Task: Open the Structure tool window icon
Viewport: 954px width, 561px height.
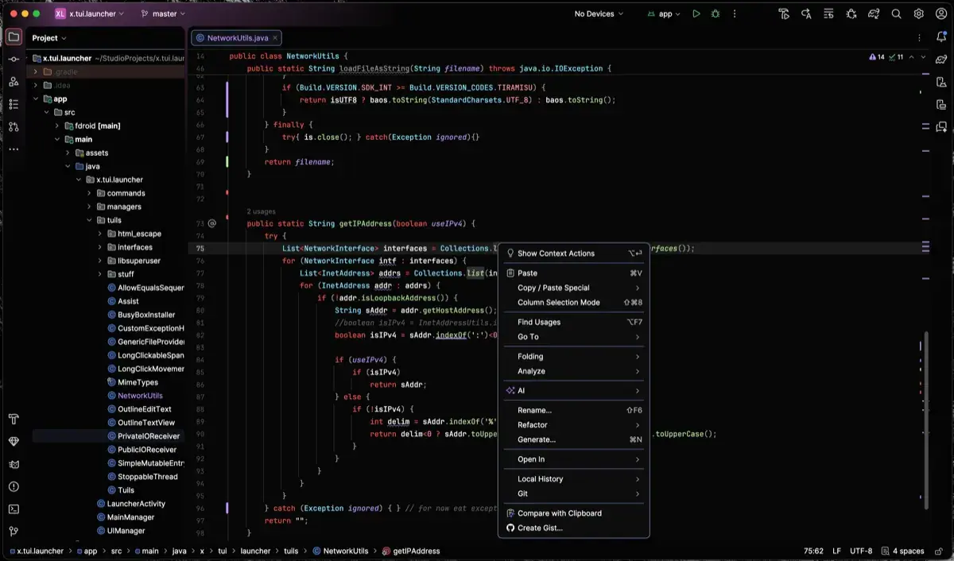Action: [x=14, y=104]
